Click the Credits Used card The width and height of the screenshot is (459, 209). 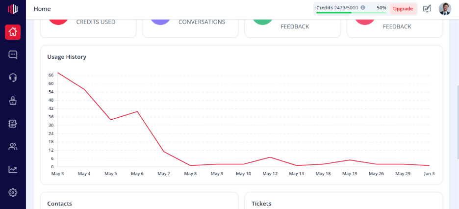pyautogui.click(x=88, y=28)
